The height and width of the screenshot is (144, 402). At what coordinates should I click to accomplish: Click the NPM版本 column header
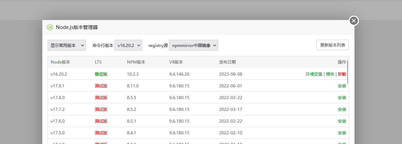pyautogui.click(x=136, y=62)
